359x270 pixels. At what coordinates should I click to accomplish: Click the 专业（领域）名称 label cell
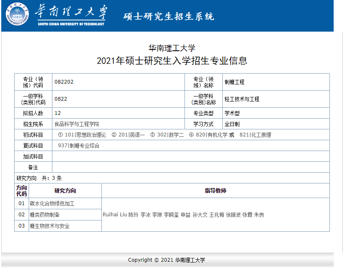coord(204,82)
